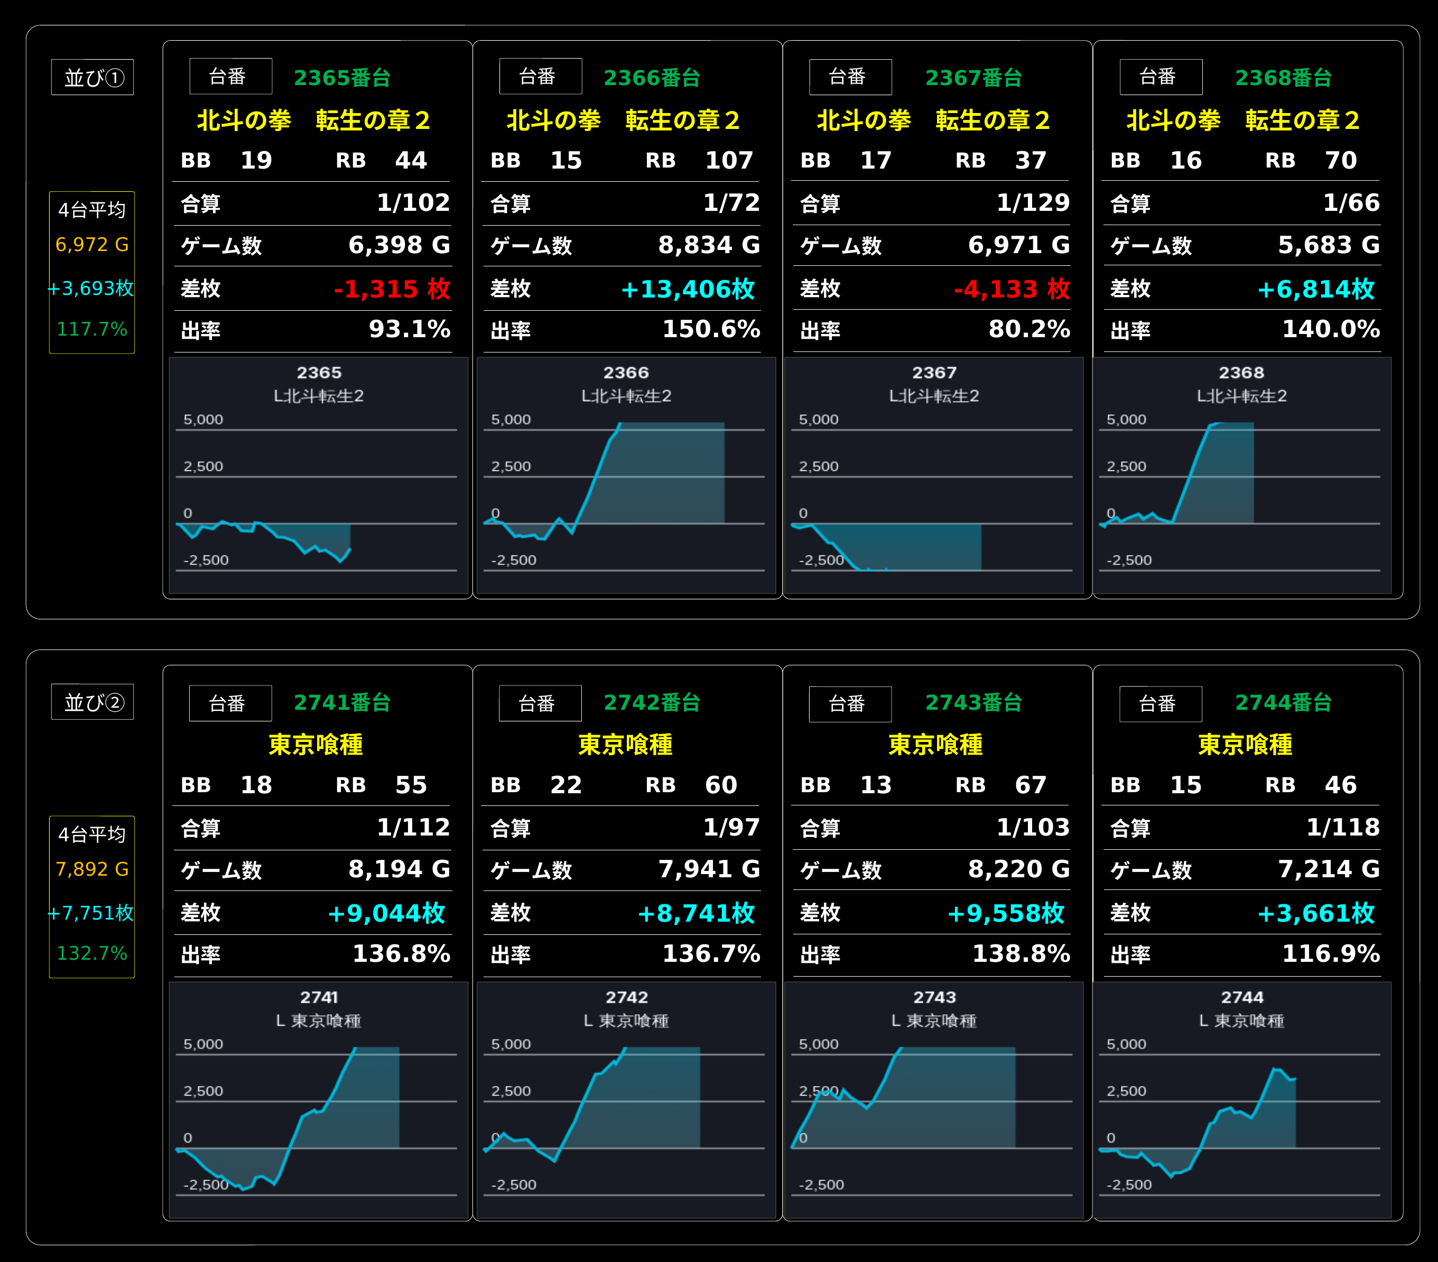The width and height of the screenshot is (1438, 1262).
Task: Click the 差枚 value +6,814枚
Action: coord(1315,289)
